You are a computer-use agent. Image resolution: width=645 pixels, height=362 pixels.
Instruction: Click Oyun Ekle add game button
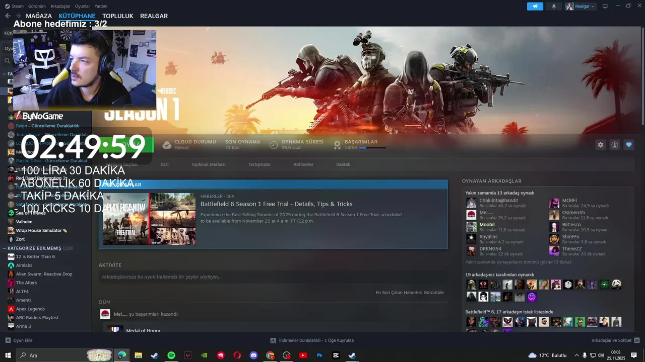click(x=19, y=340)
